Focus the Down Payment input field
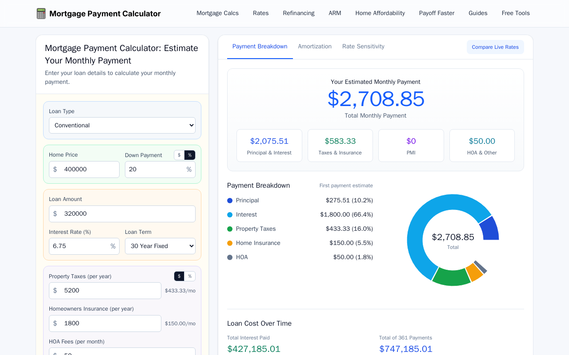 pos(160,170)
